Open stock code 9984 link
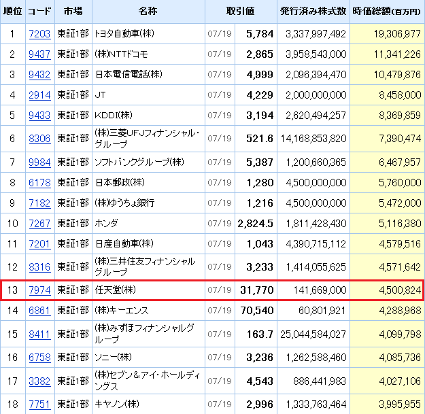Viewport: 425px width, 414px height. (39, 162)
